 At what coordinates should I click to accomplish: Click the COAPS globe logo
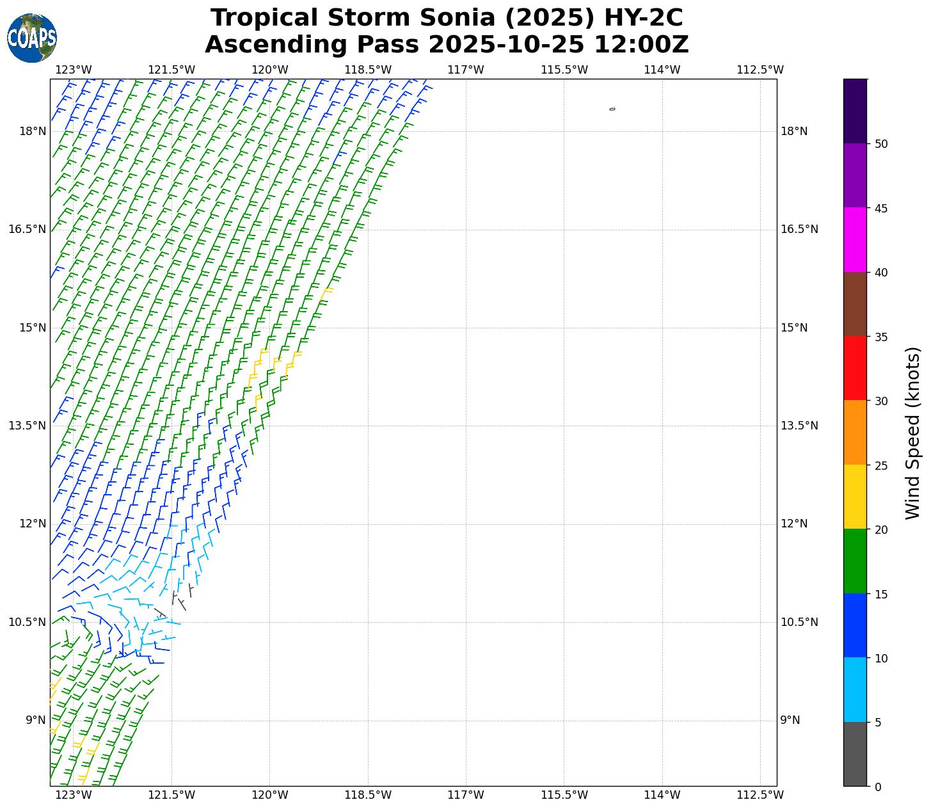tap(32, 38)
